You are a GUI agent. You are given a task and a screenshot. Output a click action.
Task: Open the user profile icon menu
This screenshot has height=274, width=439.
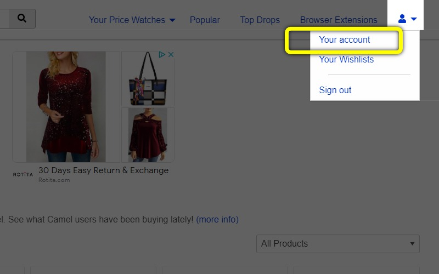[407, 19]
